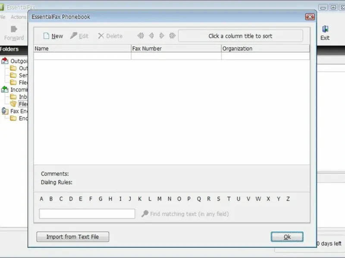This screenshot has height=258, width=345.
Task: Select the Inbox folder under Incoming
Action: (19, 97)
